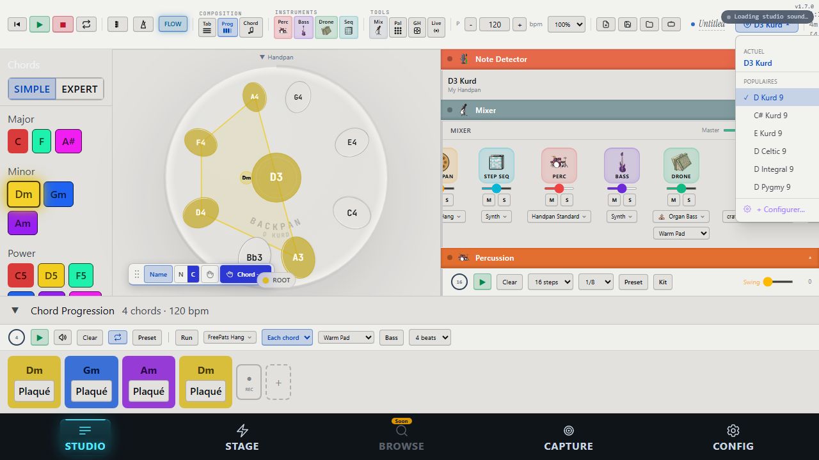819x460 pixels.
Task: Choose D Celtic 9 from the scale menu
Action: [777, 151]
